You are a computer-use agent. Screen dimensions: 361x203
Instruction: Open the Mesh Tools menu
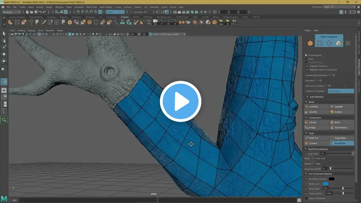(92, 7)
